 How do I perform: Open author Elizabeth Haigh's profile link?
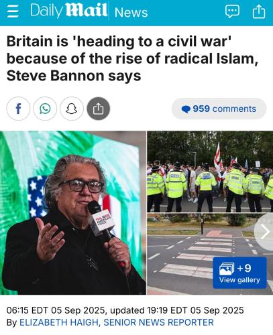[x=117, y=322]
